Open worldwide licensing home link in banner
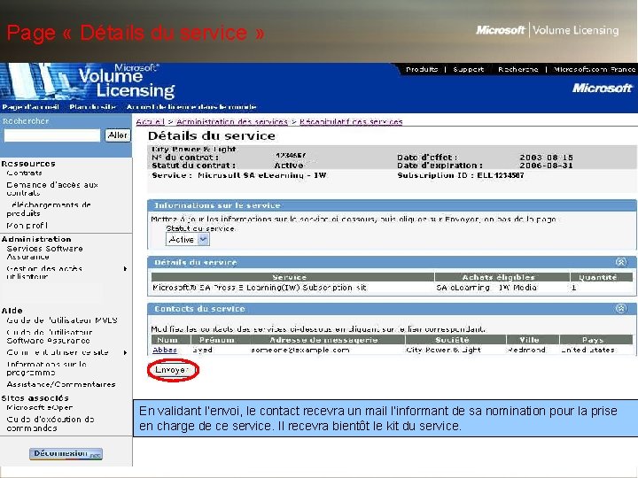638x478 pixels. pos(191,107)
